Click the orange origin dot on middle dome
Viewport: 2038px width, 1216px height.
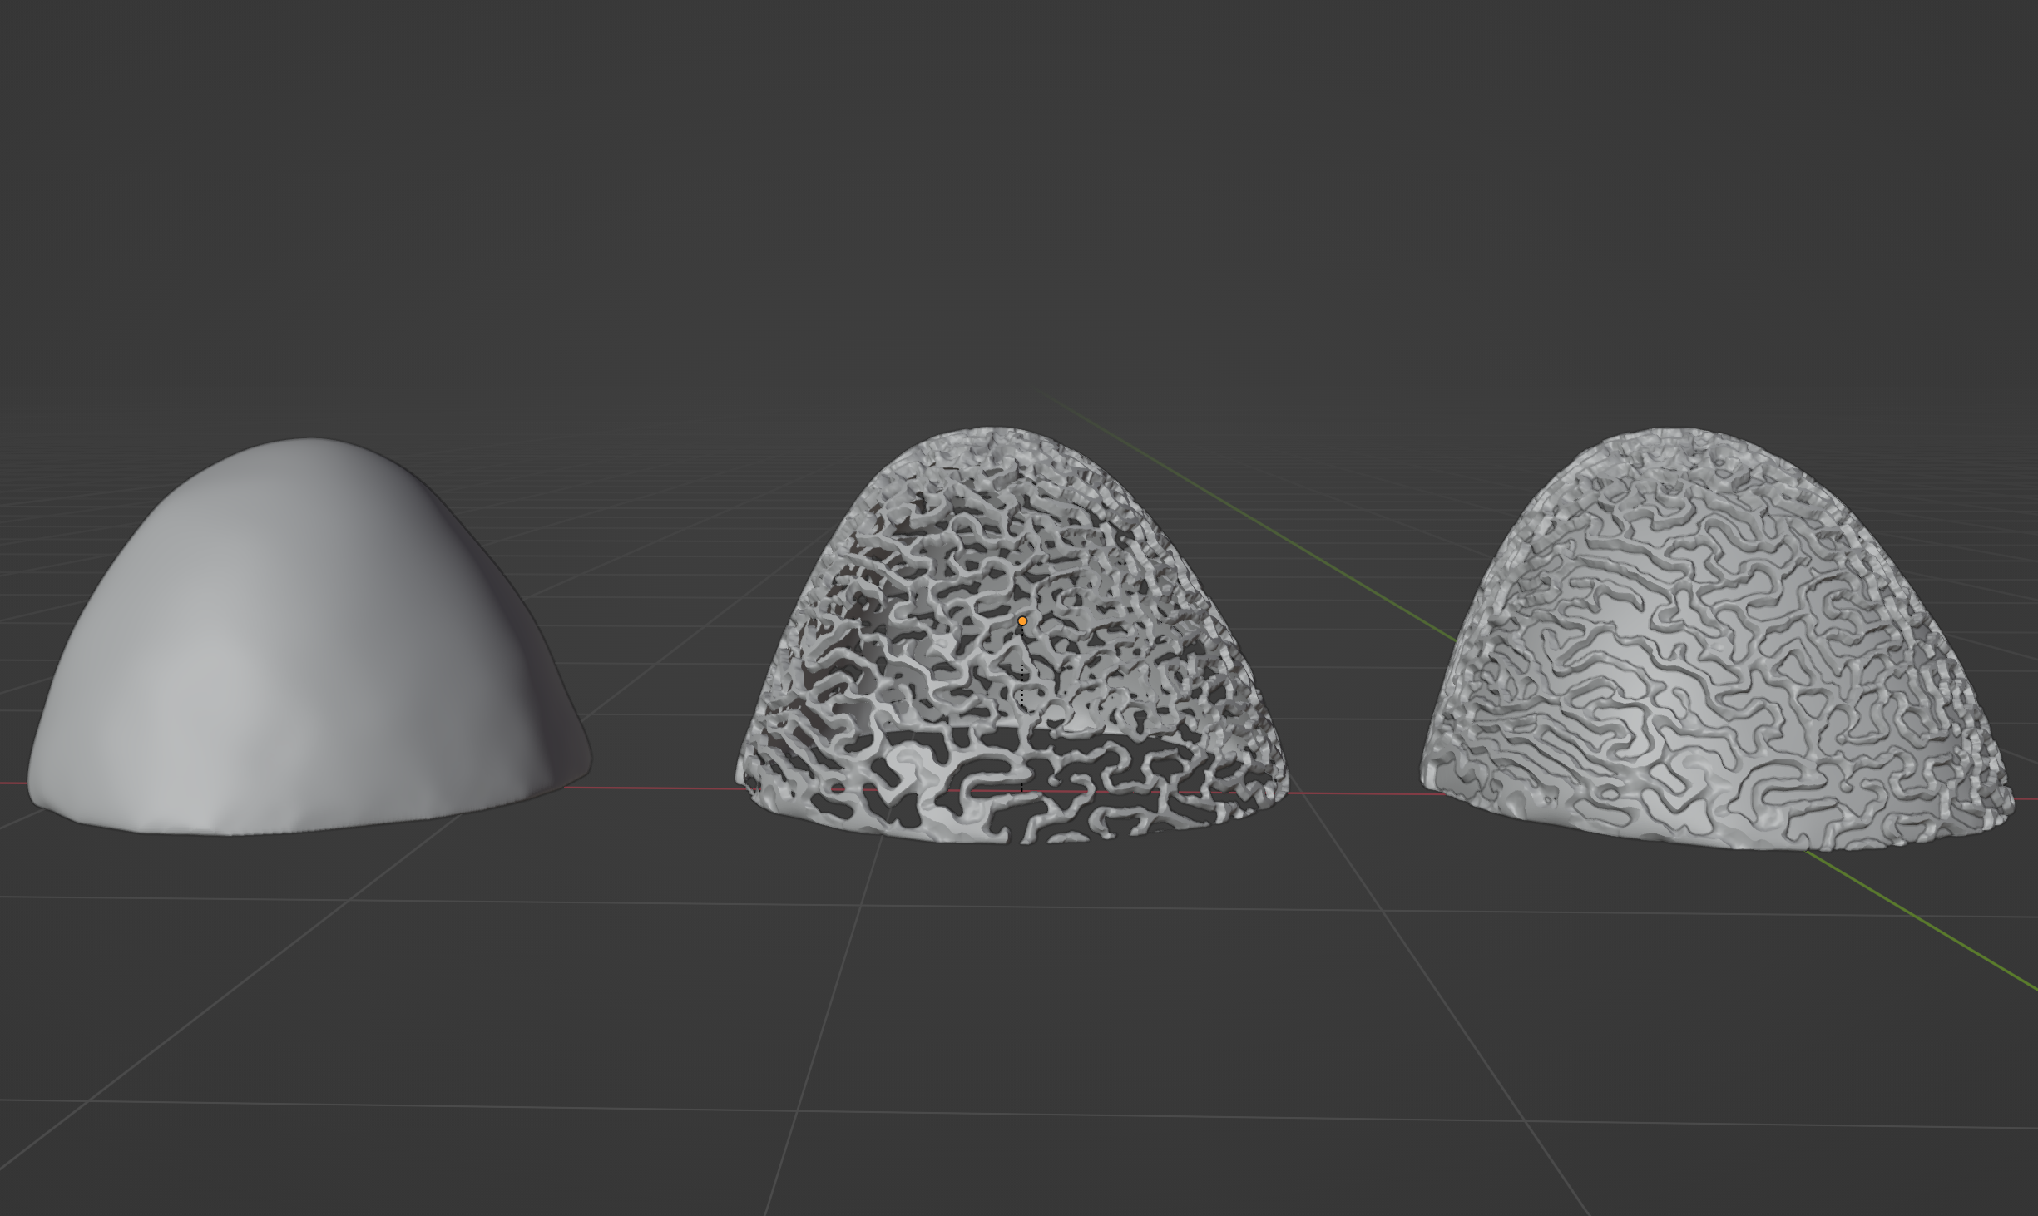(1022, 621)
